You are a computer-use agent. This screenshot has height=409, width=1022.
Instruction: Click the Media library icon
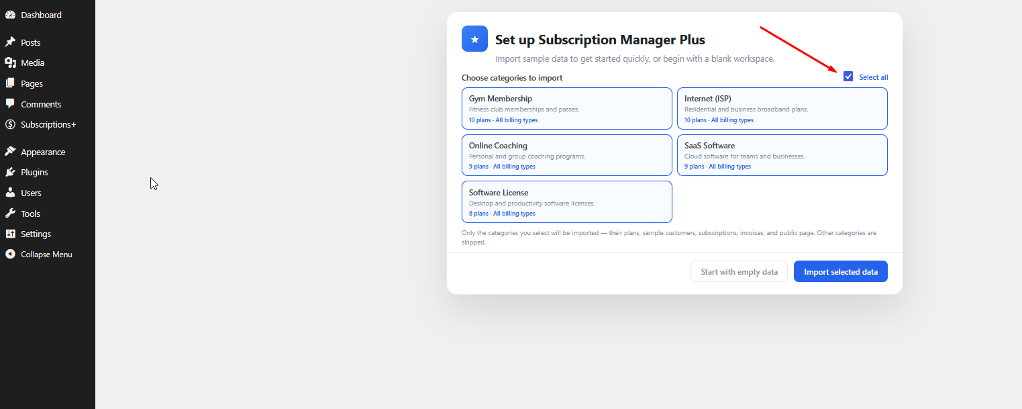tap(10, 62)
